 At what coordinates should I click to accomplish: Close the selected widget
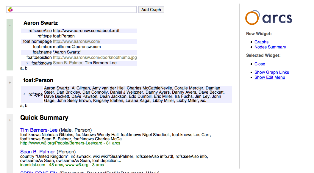point(260,64)
